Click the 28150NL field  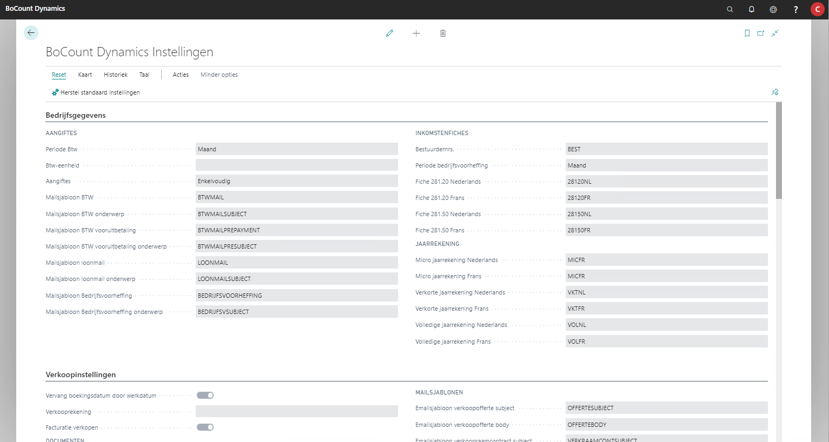[x=667, y=214]
